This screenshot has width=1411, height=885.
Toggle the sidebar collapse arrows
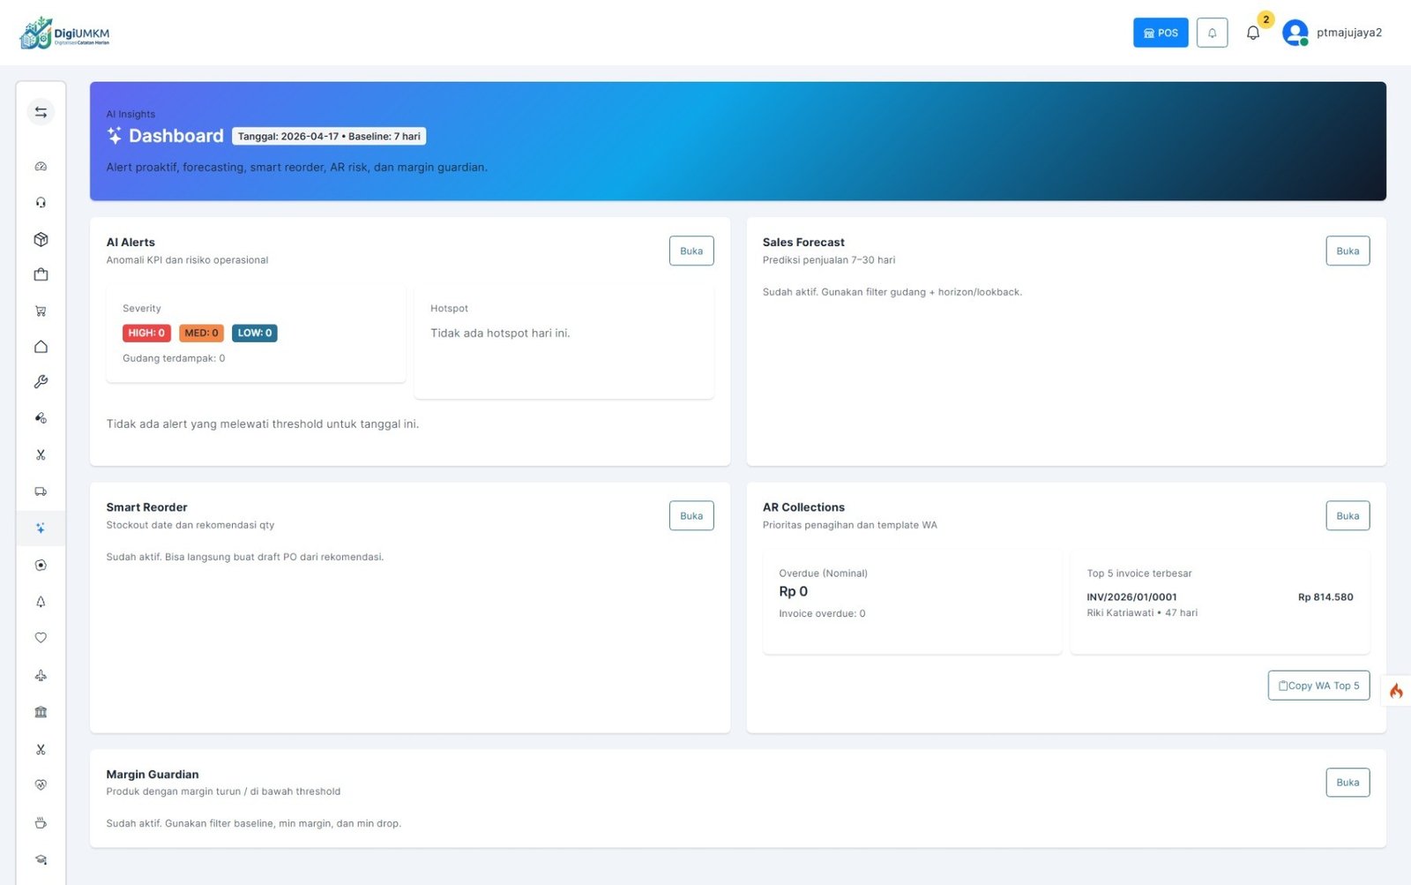(x=41, y=111)
